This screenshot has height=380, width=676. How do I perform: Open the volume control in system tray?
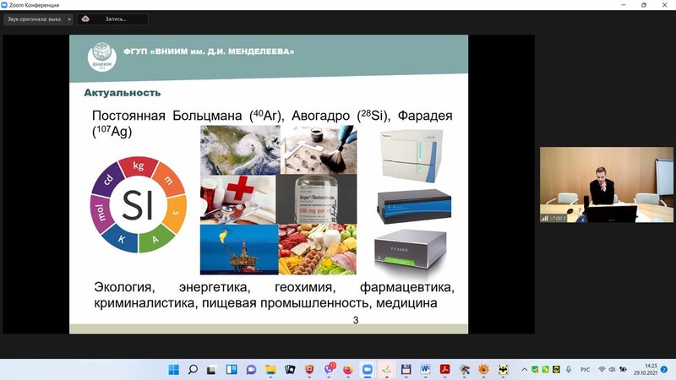(613, 369)
